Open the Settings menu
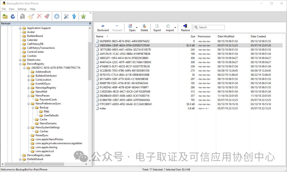The width and height of the screenshot is (287, 172). [x=22, y=9]
